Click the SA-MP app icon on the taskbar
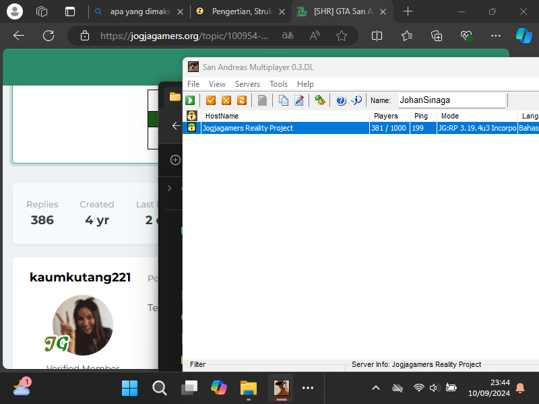539x404 pixels. tap(281, 388)
